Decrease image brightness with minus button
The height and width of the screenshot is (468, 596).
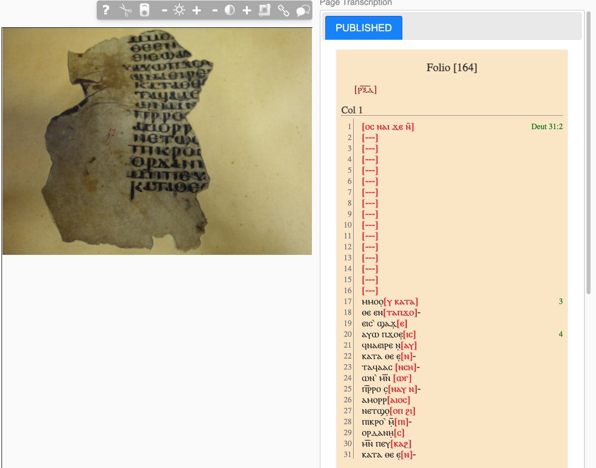(164, 10)
